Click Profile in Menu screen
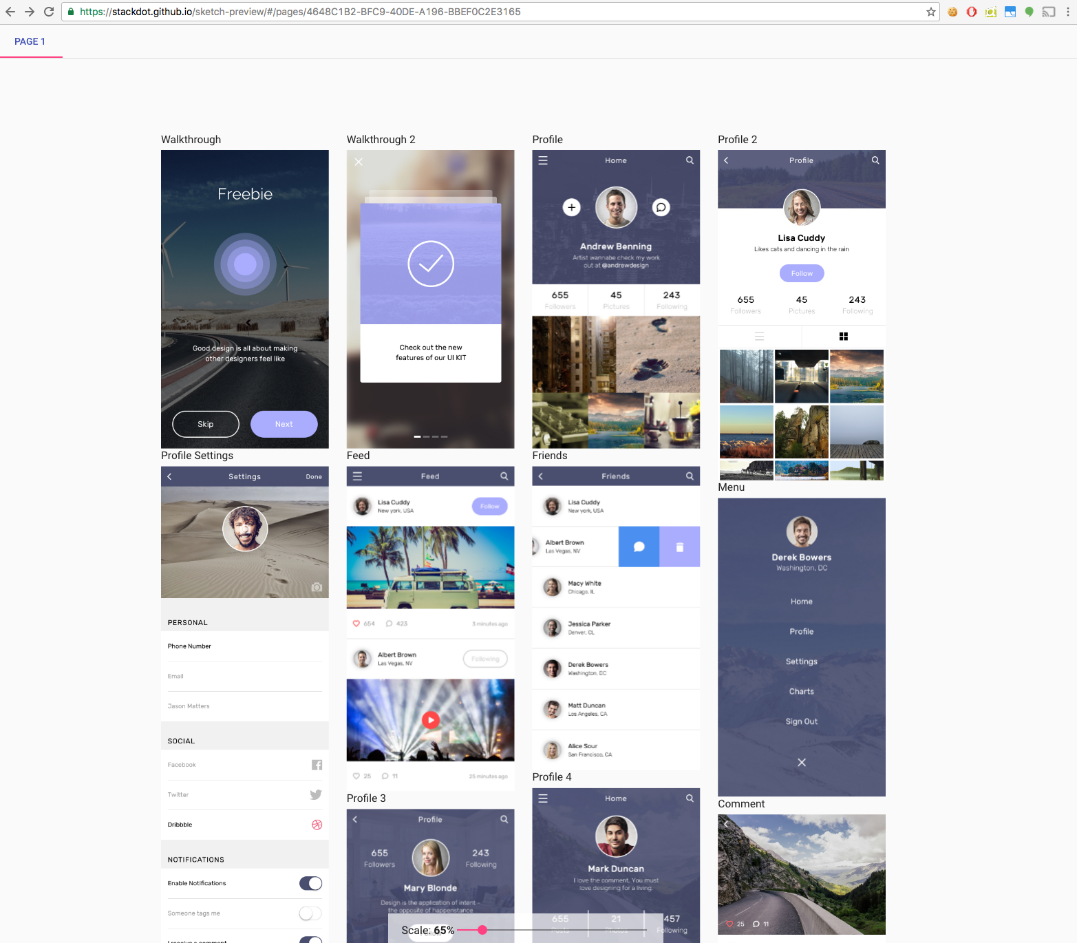This screenshot has height=943, width=1077. coord(802,631)
